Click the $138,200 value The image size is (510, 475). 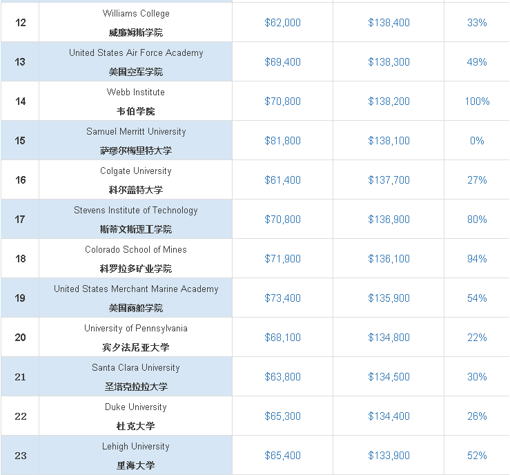pos(389,101)
